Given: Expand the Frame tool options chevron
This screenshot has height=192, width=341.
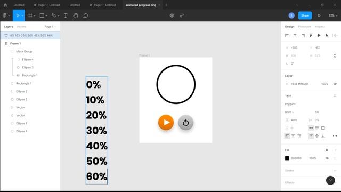Looking at the screenshot, I should pyautogui.click(x=34, y=15).
